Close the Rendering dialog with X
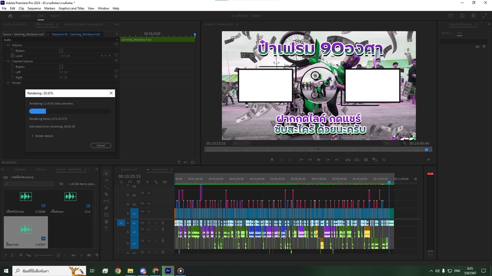The image size is (492, 276). coord(111,93)
